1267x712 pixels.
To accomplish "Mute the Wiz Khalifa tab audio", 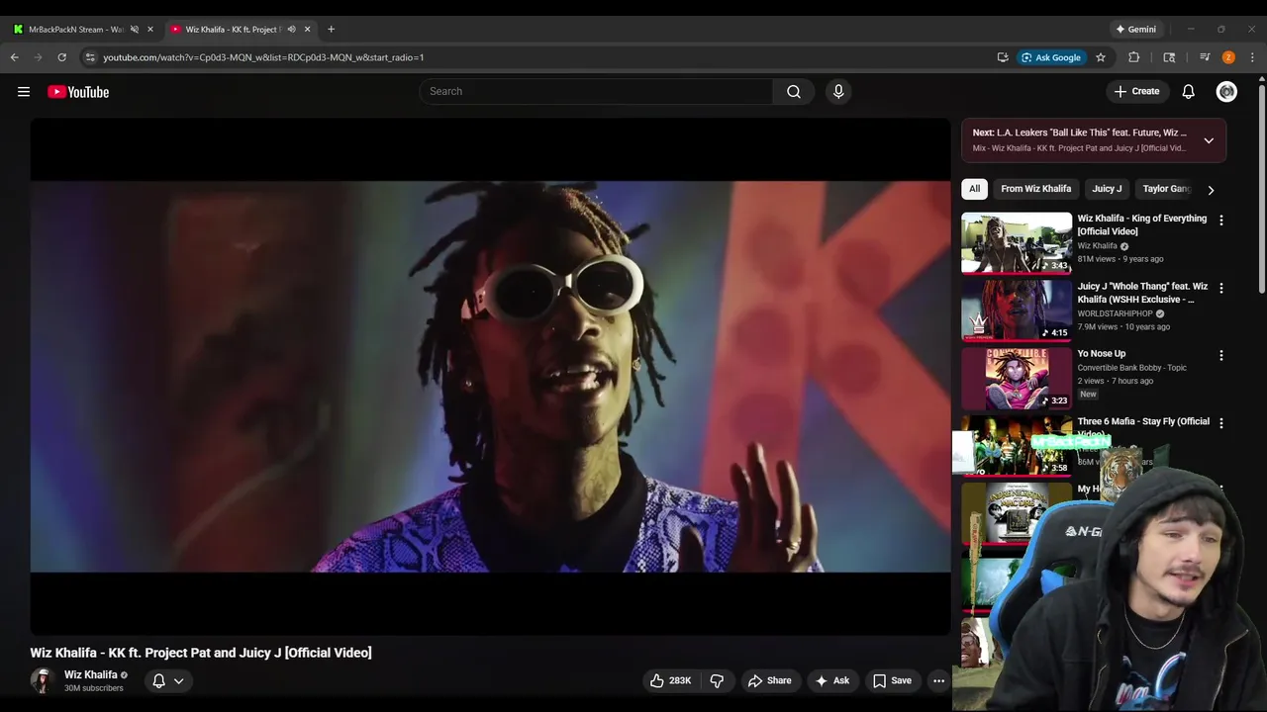I will coord(291,29).
